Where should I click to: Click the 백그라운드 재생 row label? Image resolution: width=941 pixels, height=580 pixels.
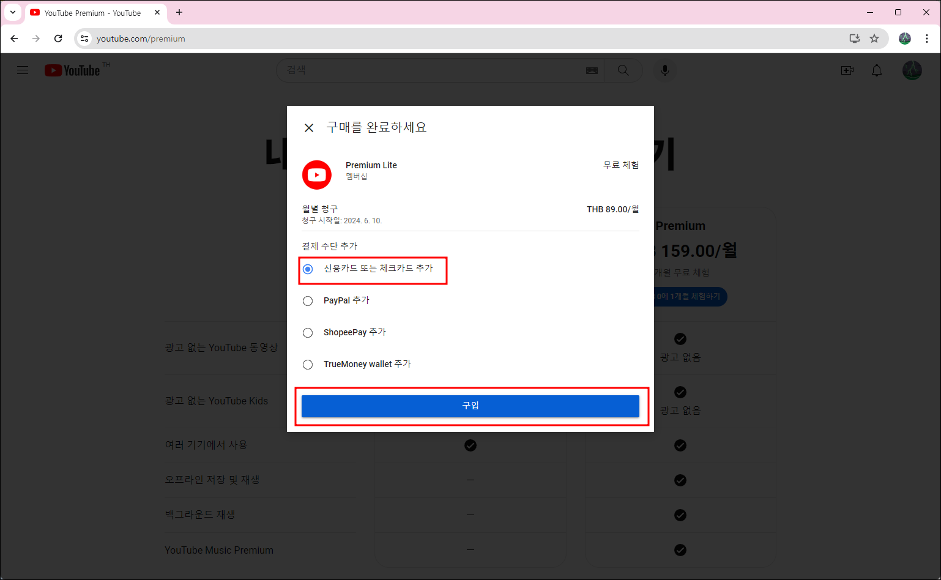pos(200,515)
